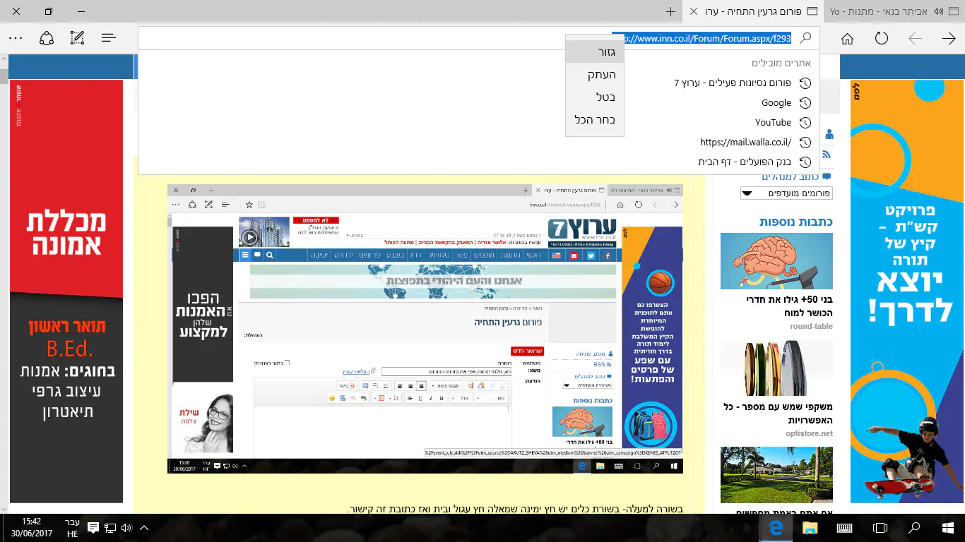Image resolution: width=965 pixels, height=542 pixels.
Task: Open the Hub (three lines) icon
Action: coord(108,38)
